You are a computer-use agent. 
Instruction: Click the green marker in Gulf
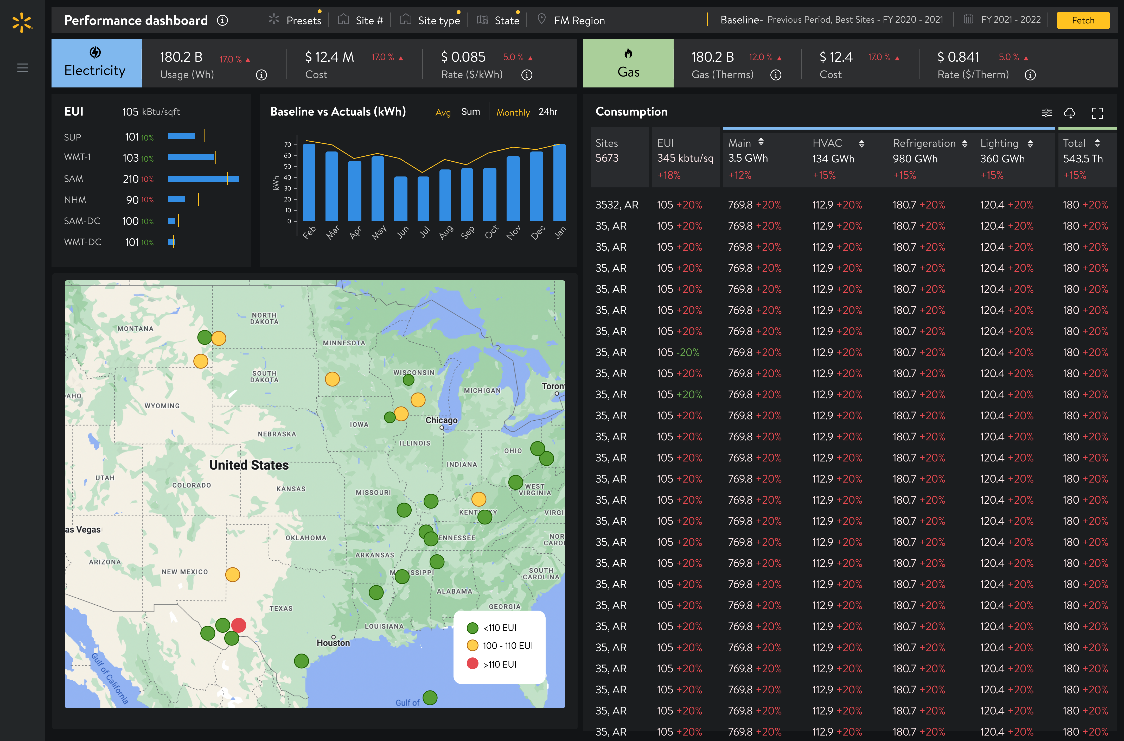(x=430, y=698)
